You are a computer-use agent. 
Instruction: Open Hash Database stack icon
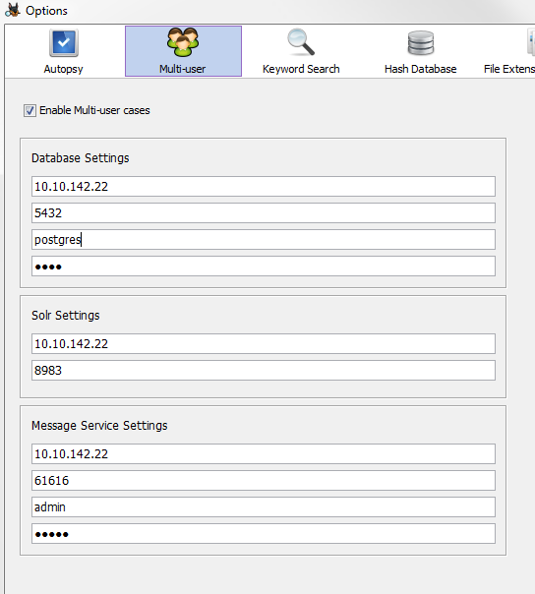tap(421, 43)
